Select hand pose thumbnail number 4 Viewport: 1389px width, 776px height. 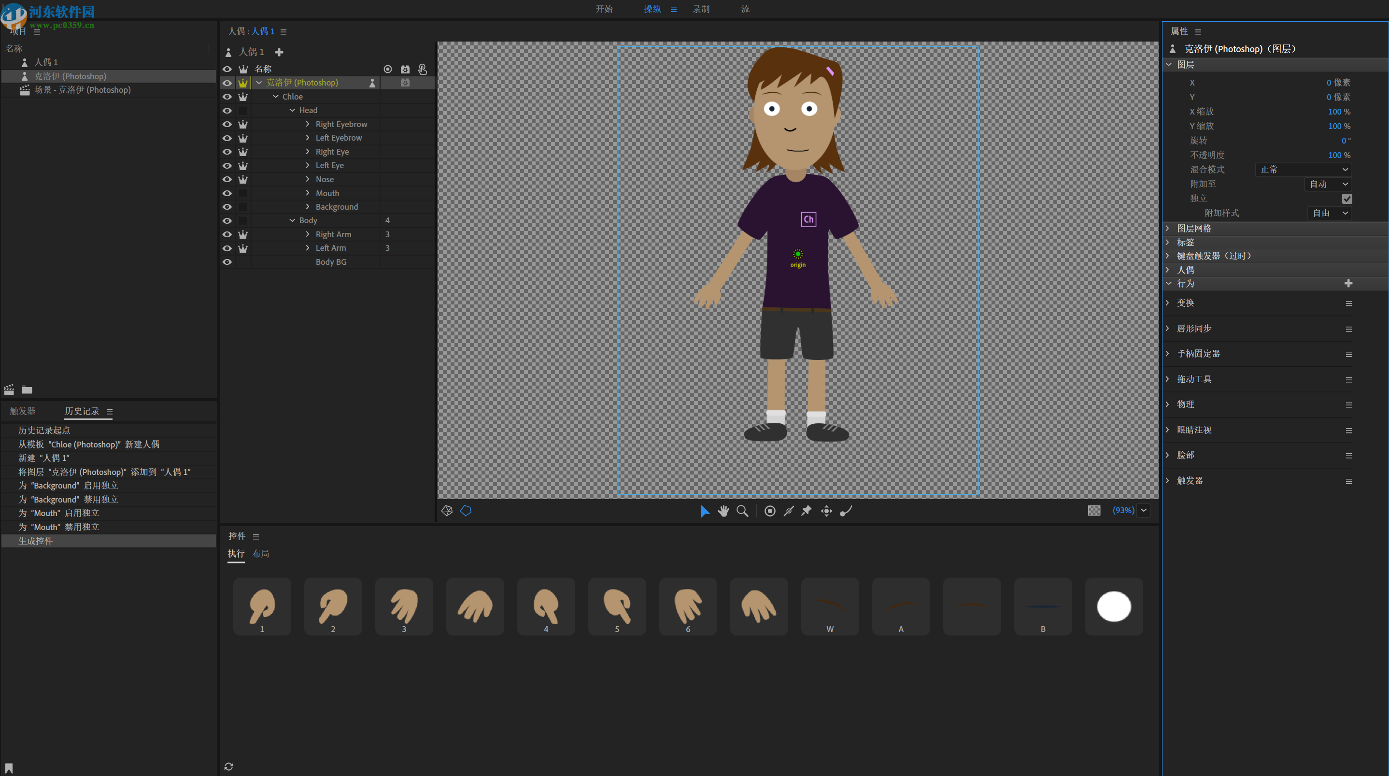point(546,606)
